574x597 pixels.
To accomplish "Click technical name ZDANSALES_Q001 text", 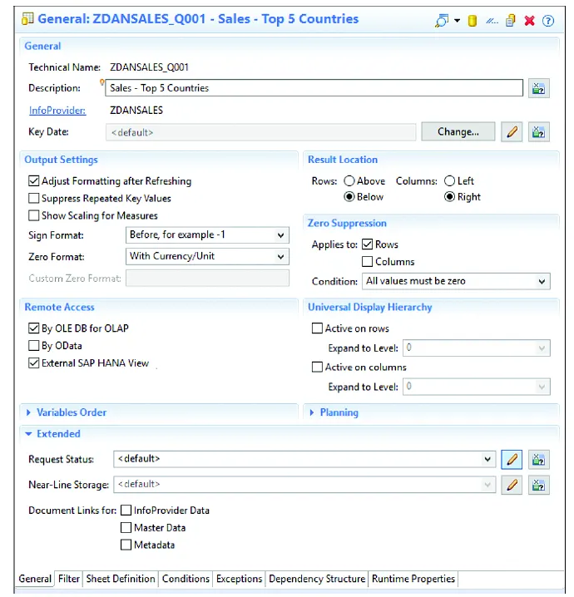I will 149,67.
